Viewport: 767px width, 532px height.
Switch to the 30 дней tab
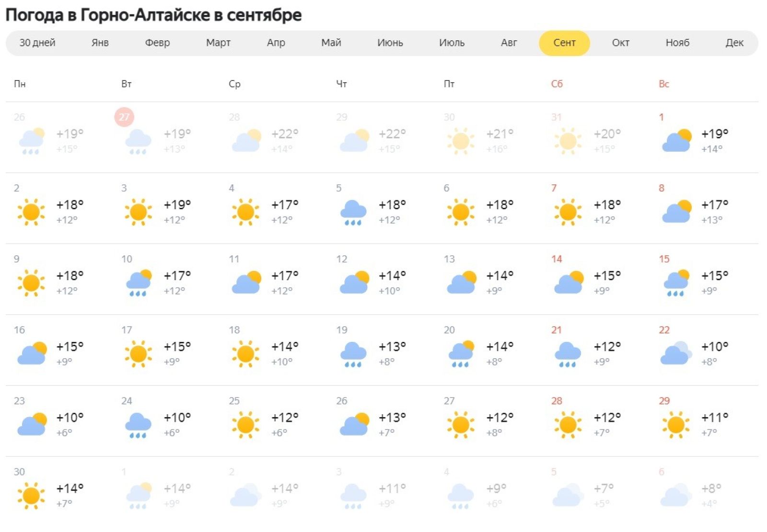pos(37,43)
